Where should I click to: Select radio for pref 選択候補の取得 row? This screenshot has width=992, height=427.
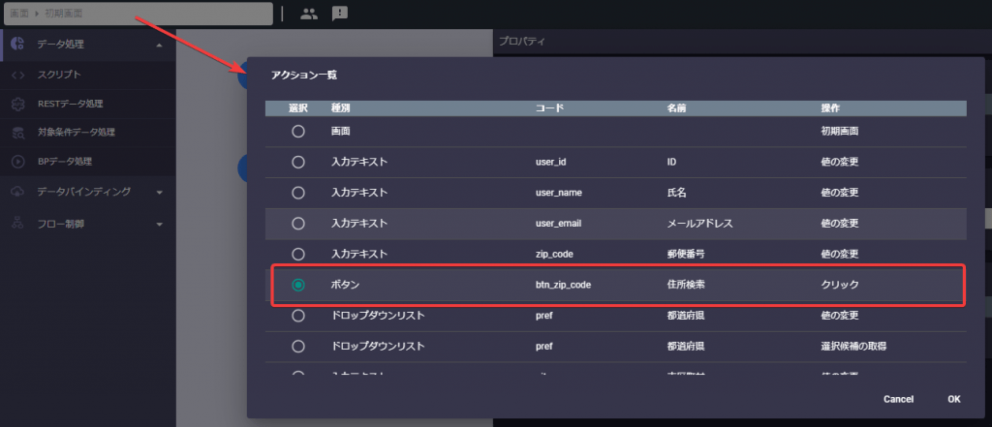tap(298, 346)
